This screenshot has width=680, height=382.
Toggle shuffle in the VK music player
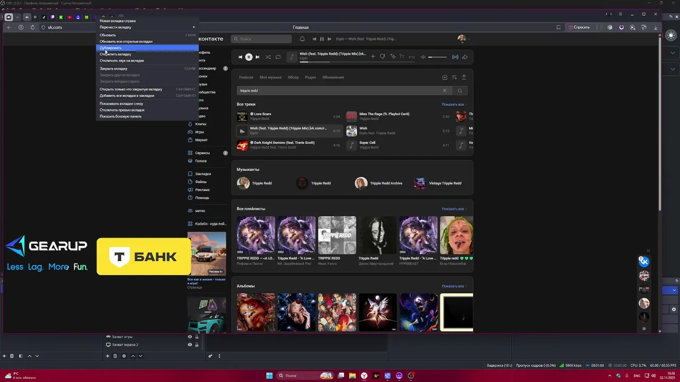coord(268,57)
